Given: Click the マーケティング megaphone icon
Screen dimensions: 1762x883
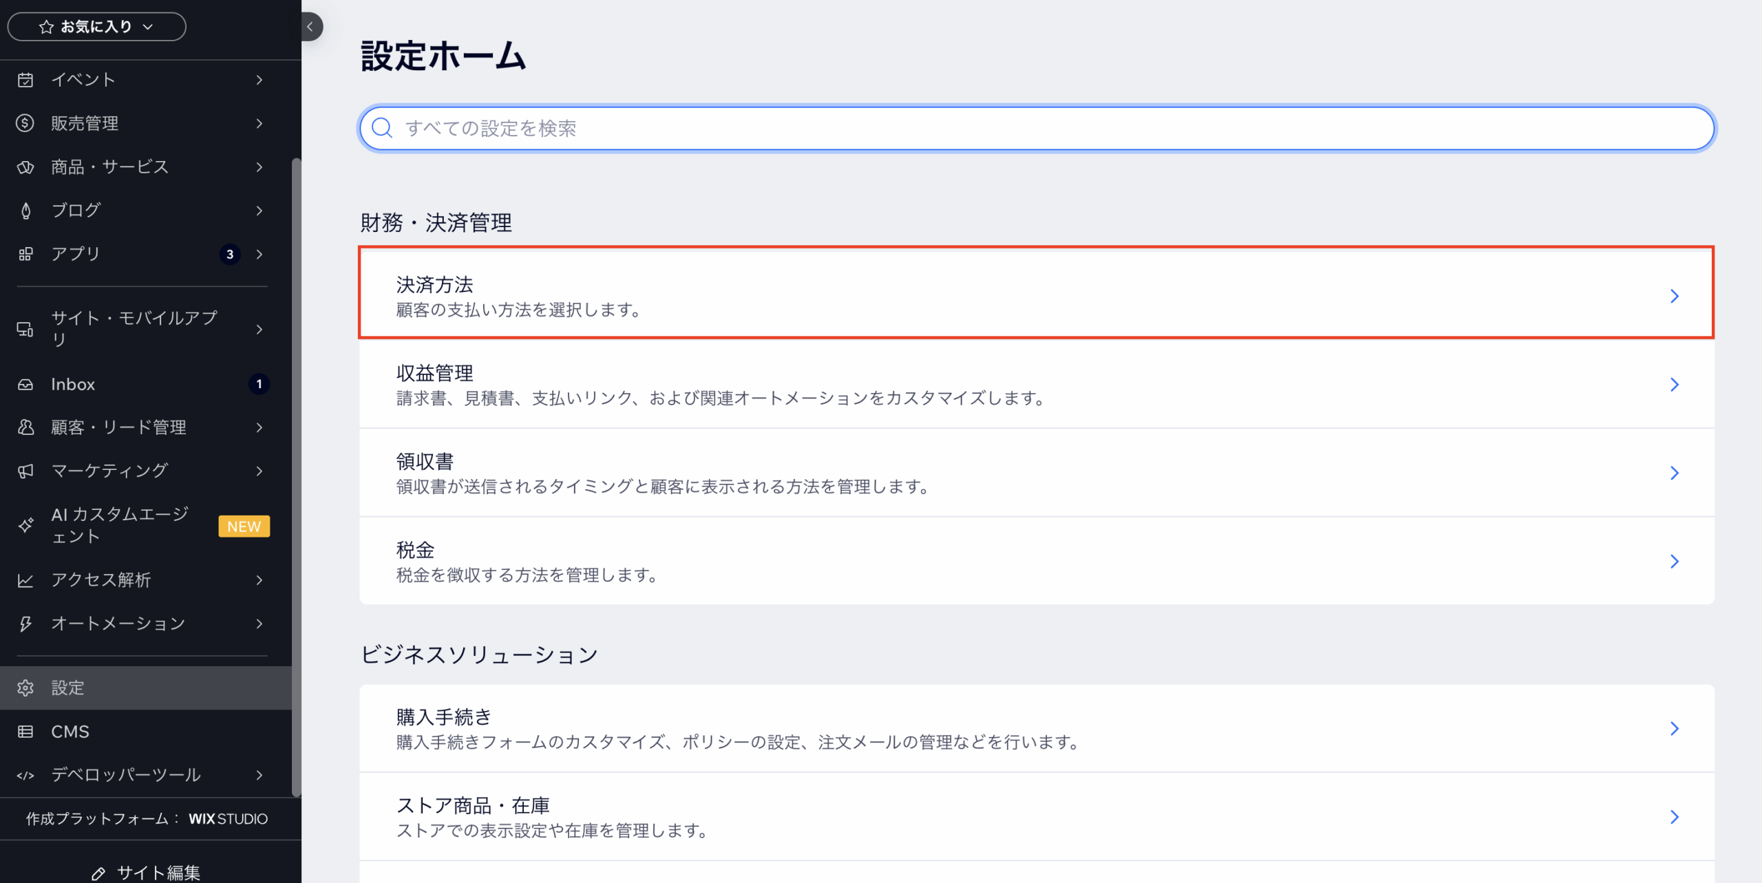Looking at the screenshot, I should pos(25,471).
